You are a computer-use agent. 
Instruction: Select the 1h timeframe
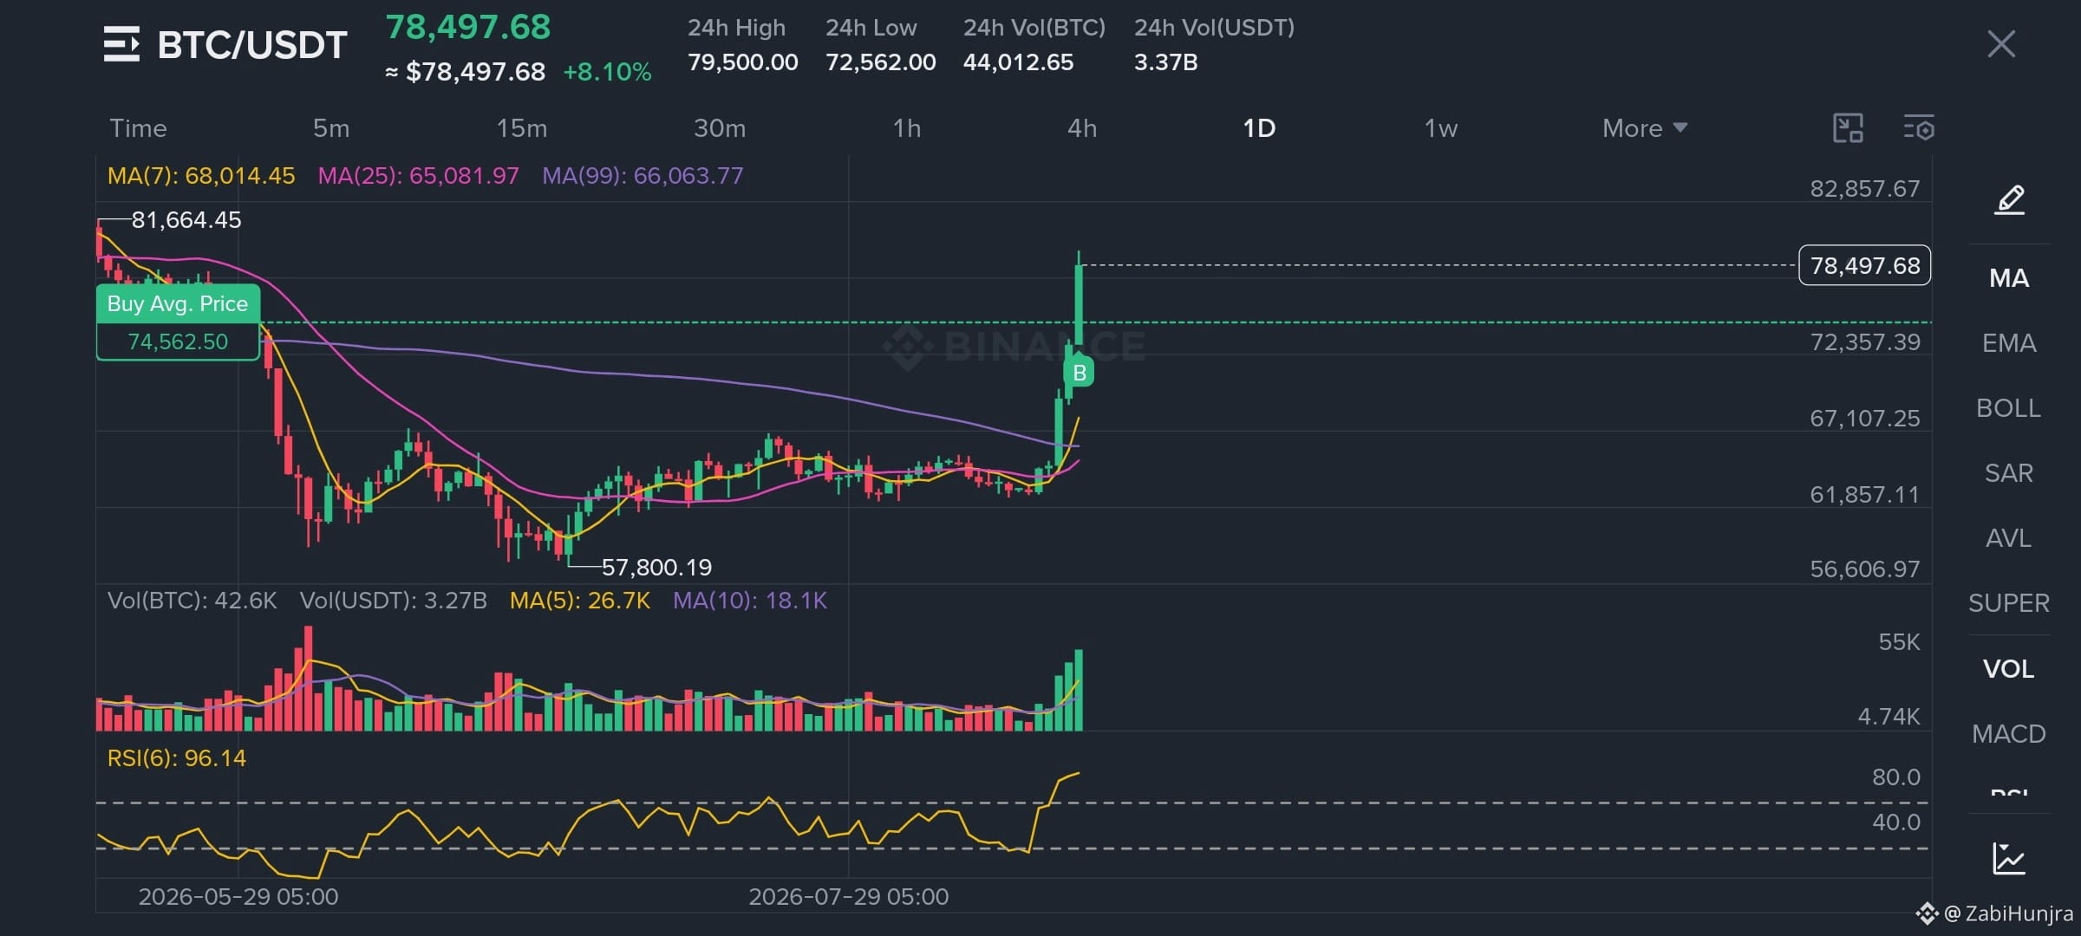point(907,128)
